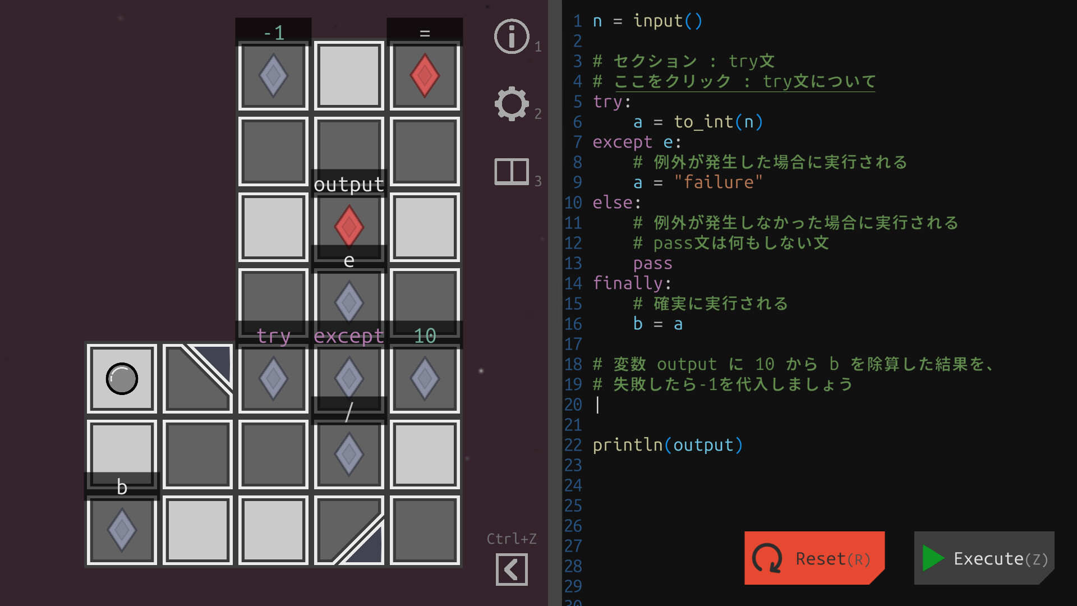
Task: Open the info icon panel
Action: pos(511,36)
